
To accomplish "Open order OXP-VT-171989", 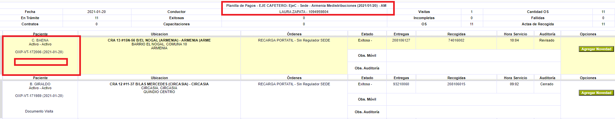I will point(39,96).
